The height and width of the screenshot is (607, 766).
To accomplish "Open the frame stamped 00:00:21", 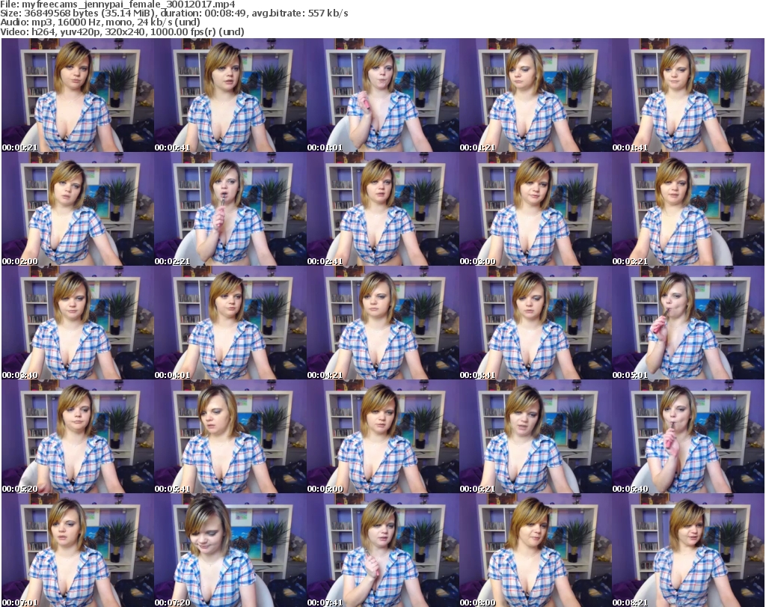I will [x=78, y=95].
